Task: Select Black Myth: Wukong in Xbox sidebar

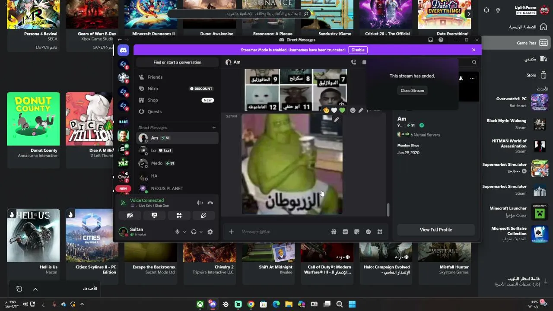Action: pyautogui.click(x=516, y=124)
